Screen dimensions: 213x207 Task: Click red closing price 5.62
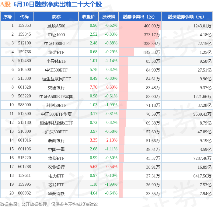coord(94,167)
